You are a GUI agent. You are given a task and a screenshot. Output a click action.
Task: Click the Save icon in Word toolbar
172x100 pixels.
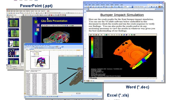(x=91, y=7)
